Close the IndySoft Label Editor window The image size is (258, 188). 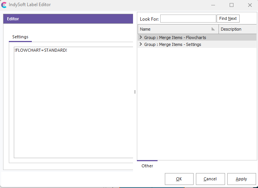[250, 5]
